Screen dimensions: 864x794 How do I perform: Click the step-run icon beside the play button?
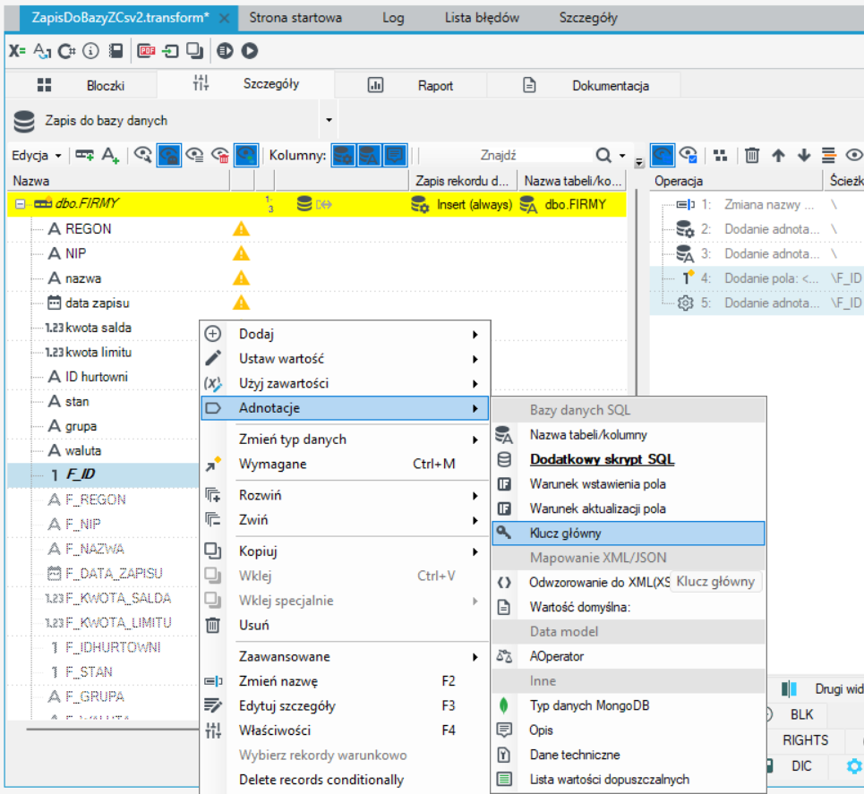pyautogui.click(x=225, y=51)
